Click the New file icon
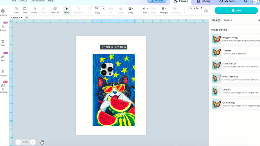Image resolution: width=260 pixels, height=146 pixels. click(x=16, y=9)
